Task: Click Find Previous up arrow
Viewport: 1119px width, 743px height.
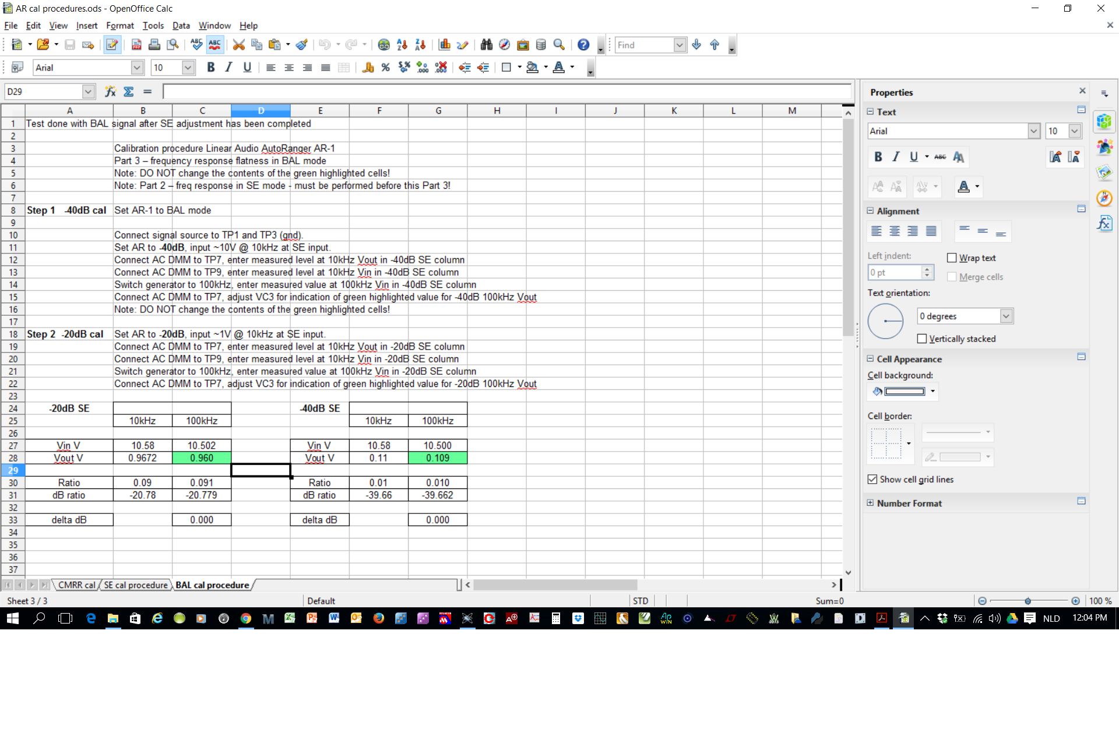Action: point(715,45)
